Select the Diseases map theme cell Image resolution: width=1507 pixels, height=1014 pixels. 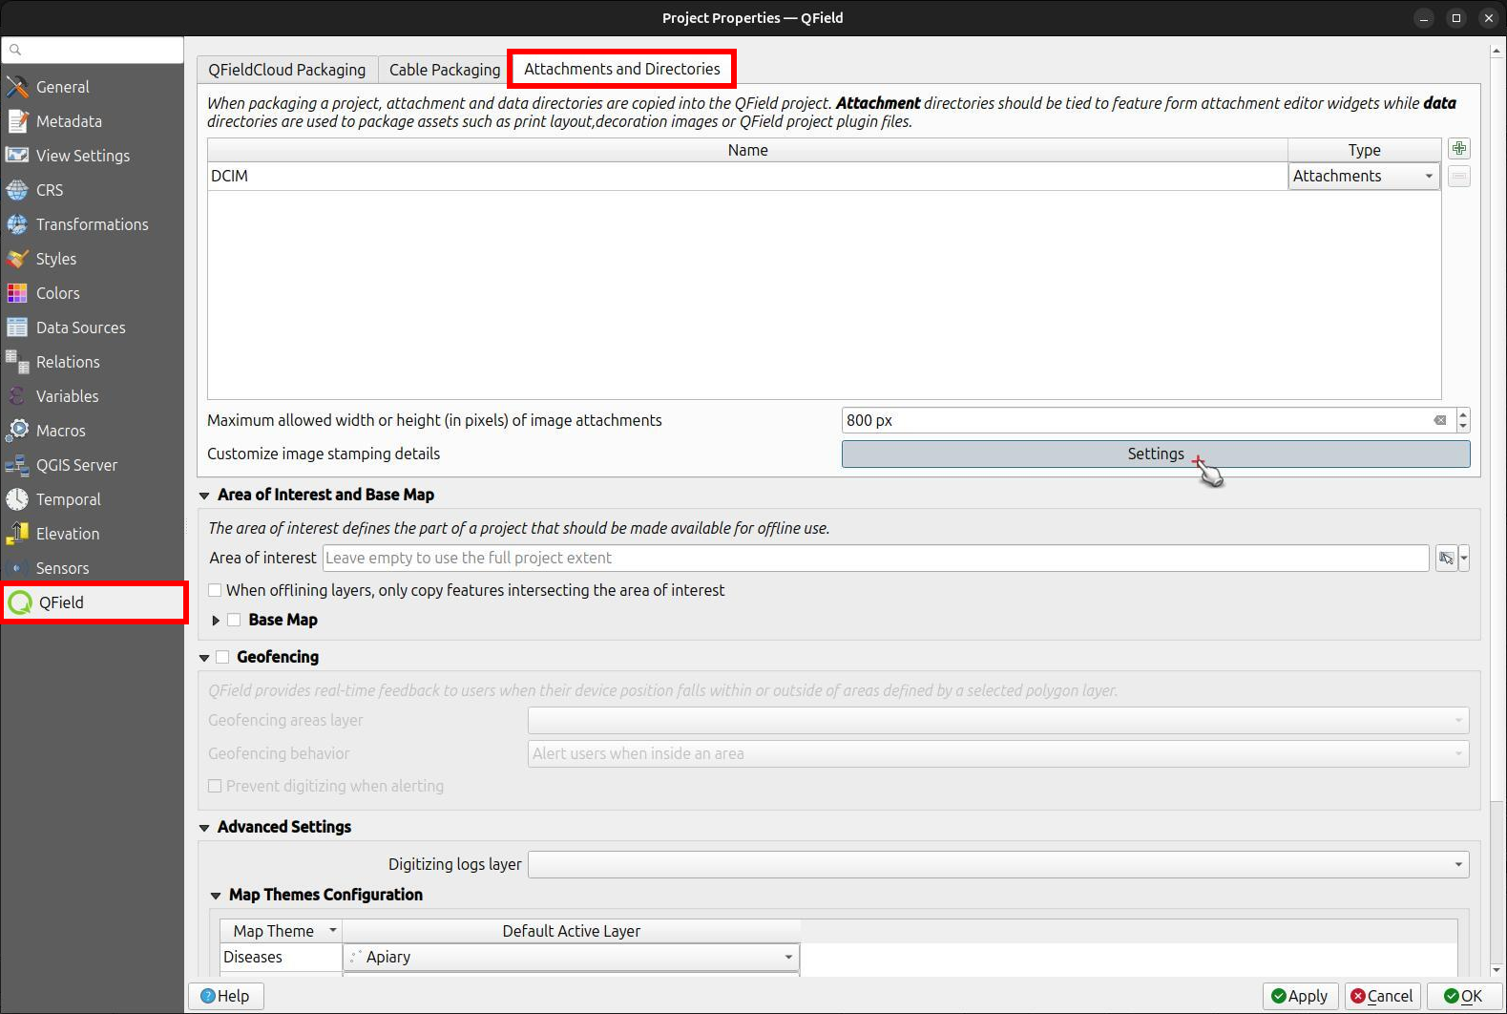tap(281, 958)
